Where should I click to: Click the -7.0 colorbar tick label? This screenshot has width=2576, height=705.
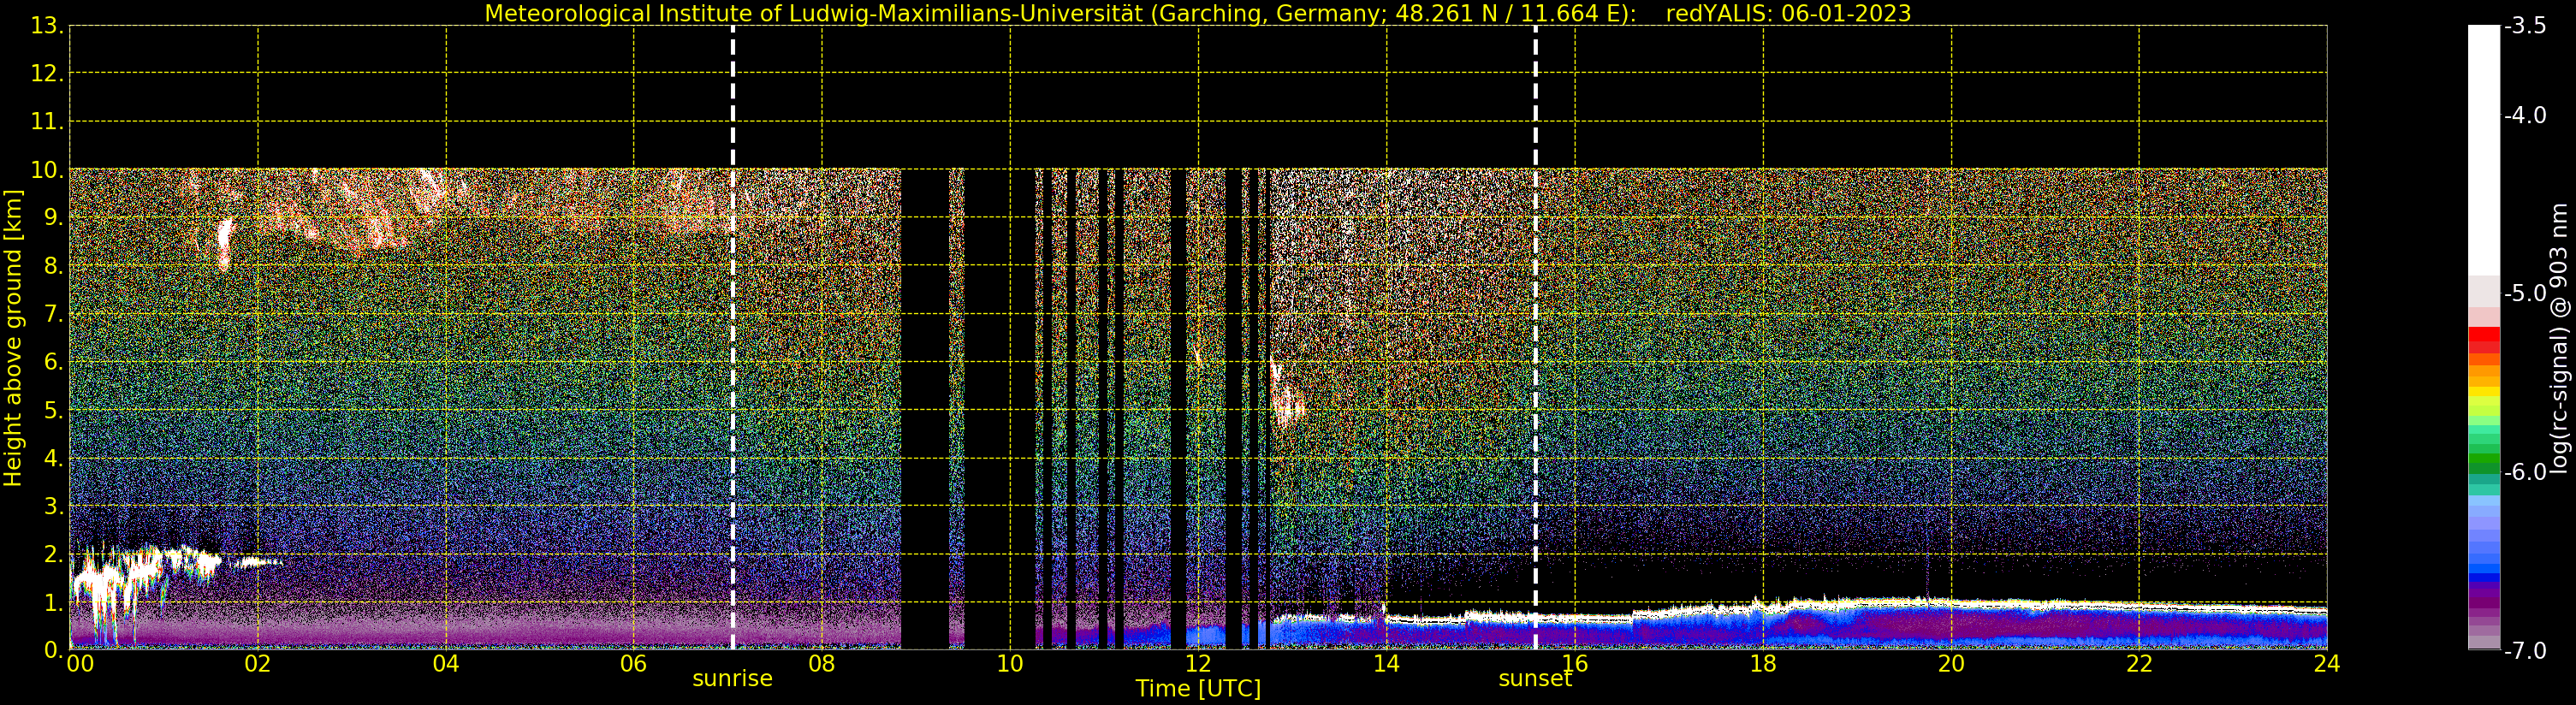[x=2525, y=651]
